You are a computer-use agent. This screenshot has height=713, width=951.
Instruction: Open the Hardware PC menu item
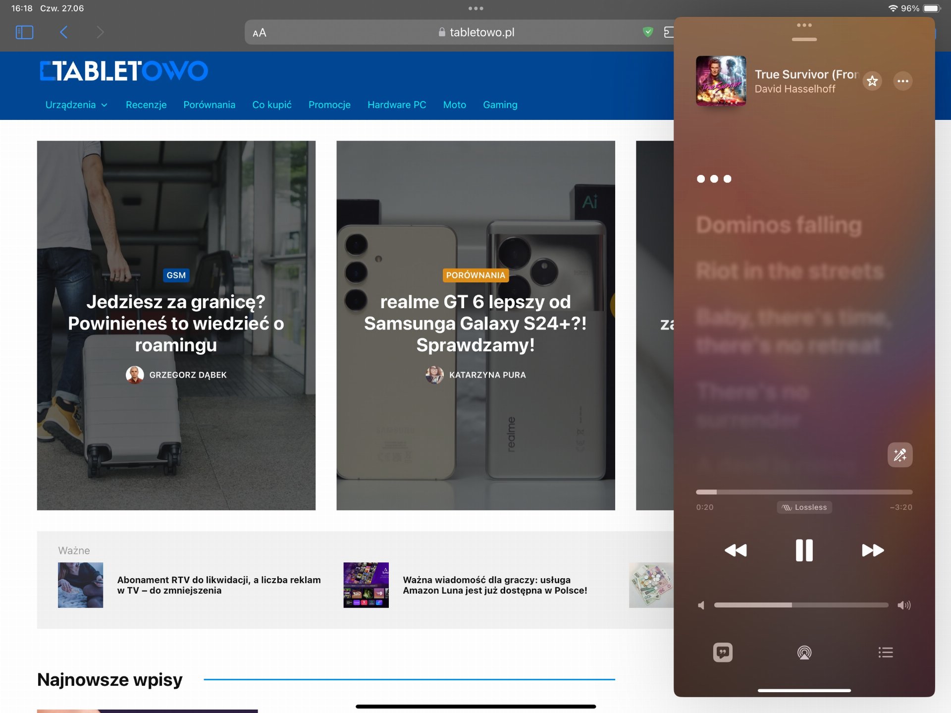tap(397, 105)
